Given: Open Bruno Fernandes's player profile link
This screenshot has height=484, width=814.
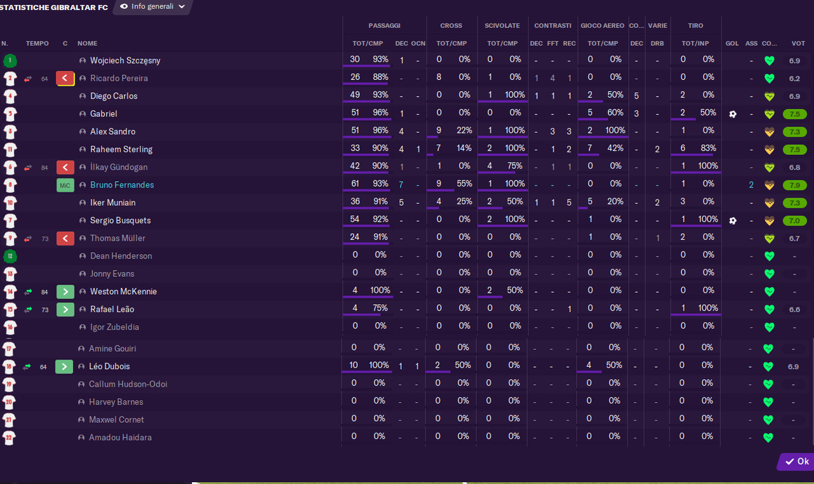Looking at the screenshot, I should (122, 185).
